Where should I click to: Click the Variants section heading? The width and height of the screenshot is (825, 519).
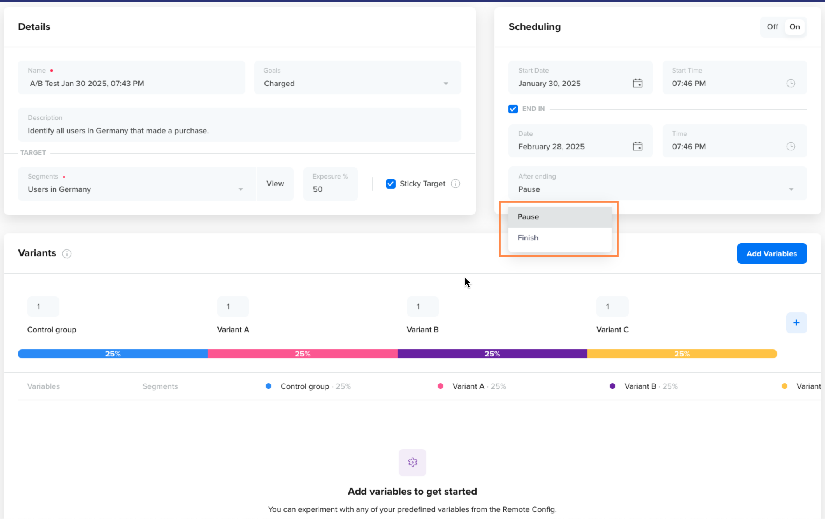pos(37,253)
